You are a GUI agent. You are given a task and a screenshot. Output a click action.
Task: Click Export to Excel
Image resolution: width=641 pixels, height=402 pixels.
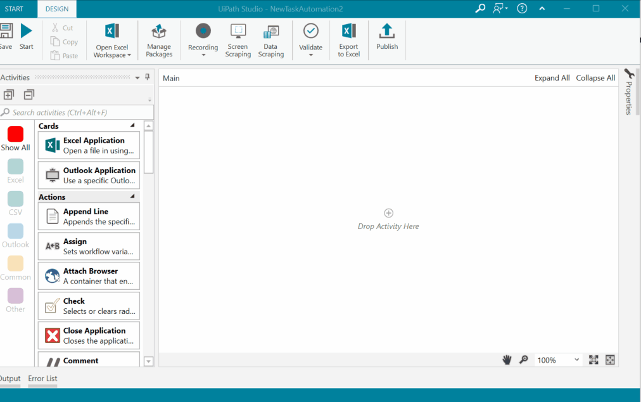pos(349,41)
